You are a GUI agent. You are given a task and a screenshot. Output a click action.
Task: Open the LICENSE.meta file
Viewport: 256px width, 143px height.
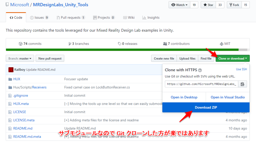click(24, 120)
